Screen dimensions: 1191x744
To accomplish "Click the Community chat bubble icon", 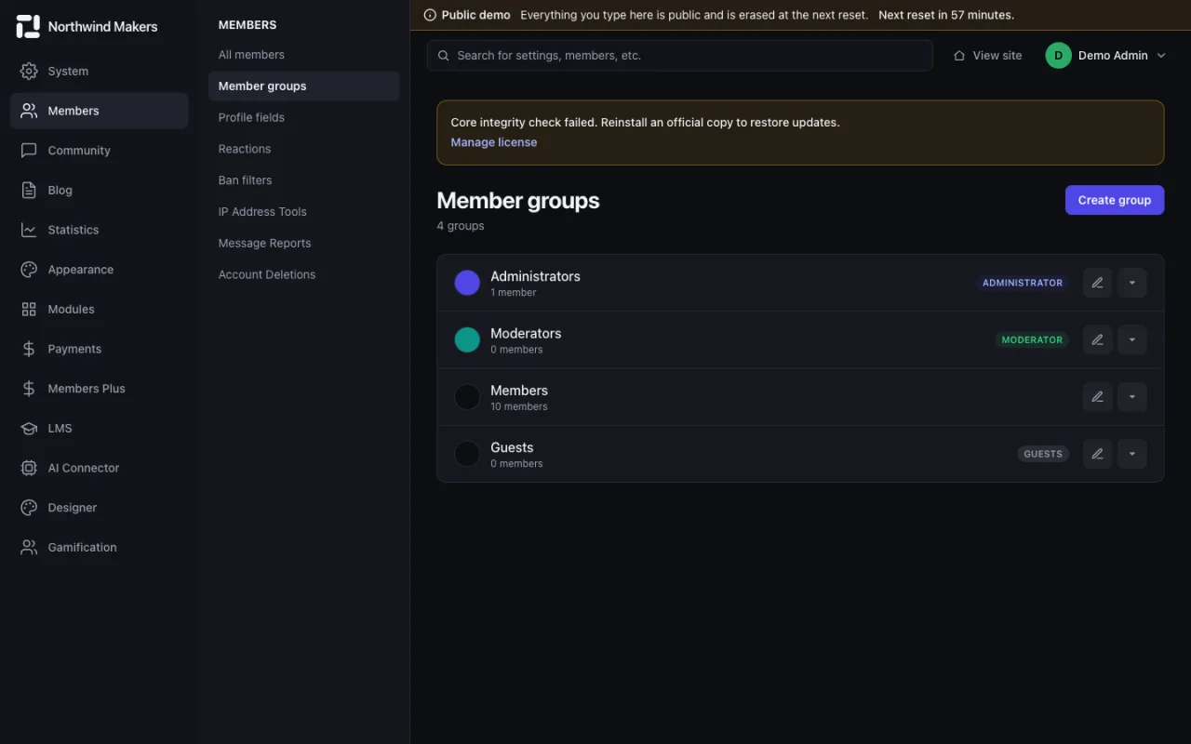I will (x=29, y=150).
